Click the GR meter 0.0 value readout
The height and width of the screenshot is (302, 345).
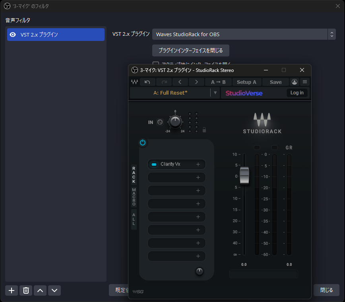(x=289, y=265)
